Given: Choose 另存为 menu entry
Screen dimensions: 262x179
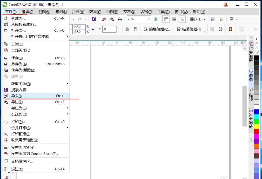Looking at the screenshot, I should click(36, 64).
